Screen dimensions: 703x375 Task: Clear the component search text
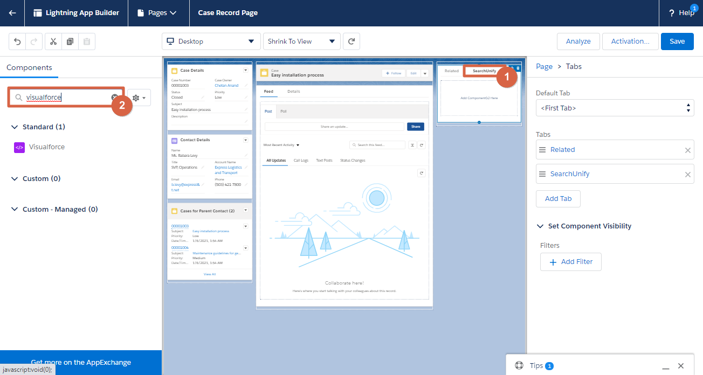point(115,98)
